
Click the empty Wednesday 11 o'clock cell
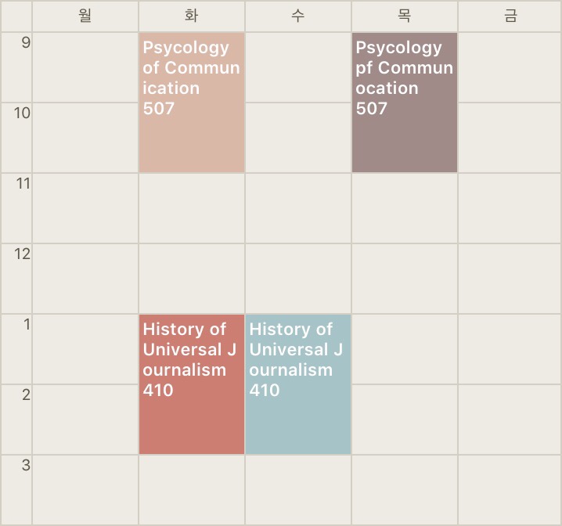click(x=298, y=208)
